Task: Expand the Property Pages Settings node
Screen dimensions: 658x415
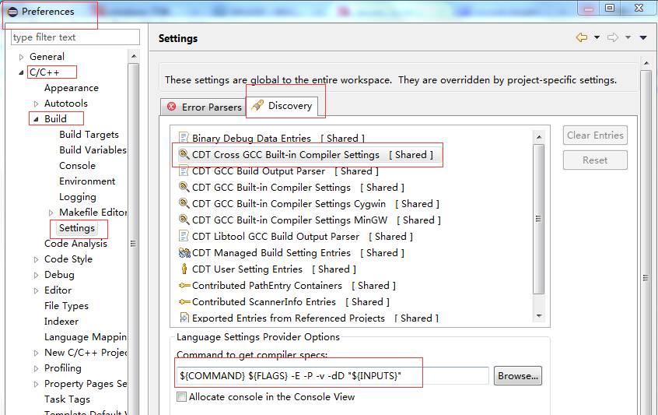Action: pyautogui.click(x=36, y=384)
